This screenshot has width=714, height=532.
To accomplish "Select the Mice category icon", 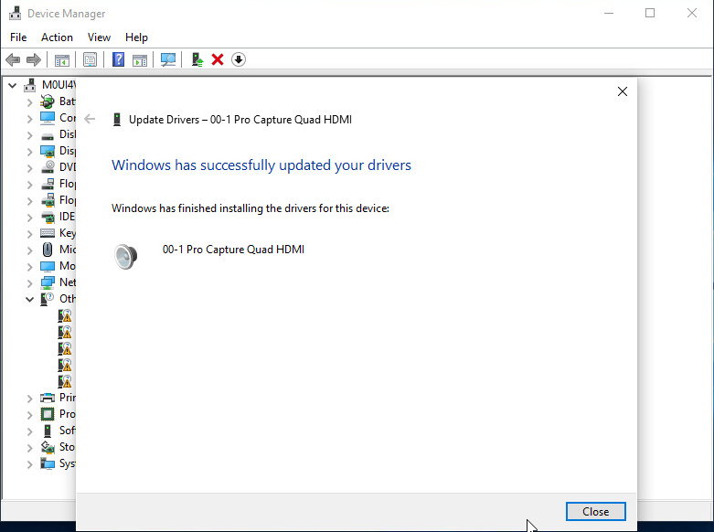I will pyautogui.click(x=48, y=250).
